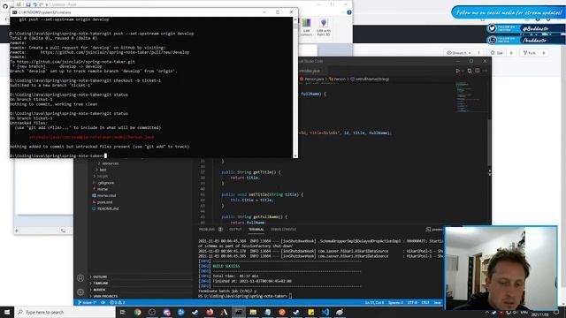
Task: Click the Windows search box on the taskbar
Action: click(65, 312)
